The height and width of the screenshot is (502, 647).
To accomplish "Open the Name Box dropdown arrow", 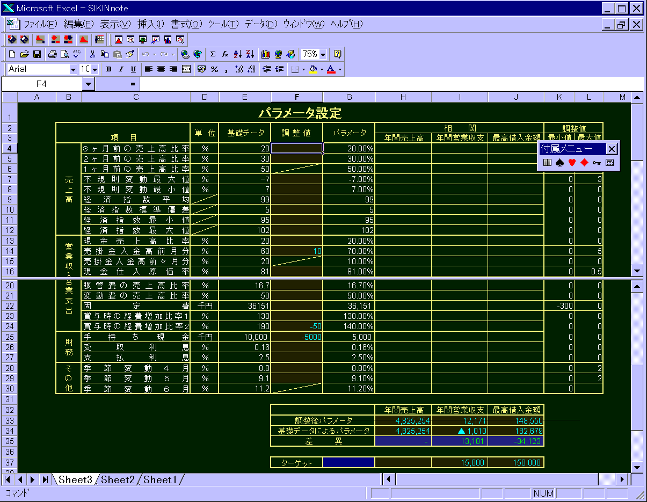I will 89,84.
